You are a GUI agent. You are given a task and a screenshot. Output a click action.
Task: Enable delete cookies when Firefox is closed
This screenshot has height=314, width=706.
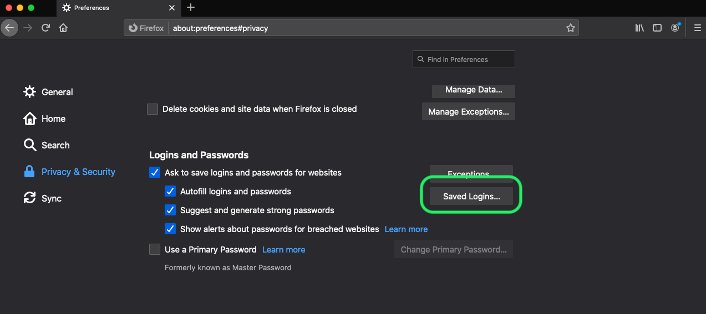(x=153, y=109)
